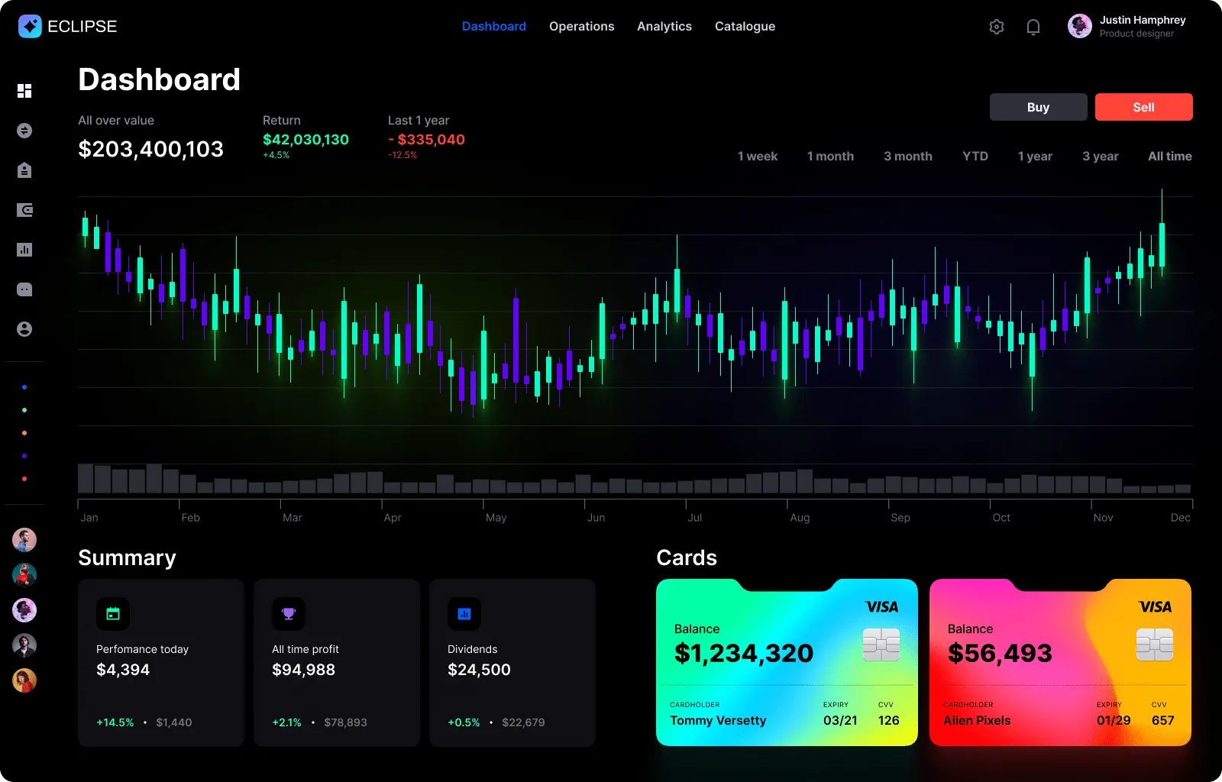1222x782 pixels.
Task: Go to the Operations tab
Action: point(581,26)
